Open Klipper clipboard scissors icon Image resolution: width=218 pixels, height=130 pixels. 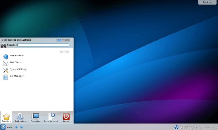181,127
